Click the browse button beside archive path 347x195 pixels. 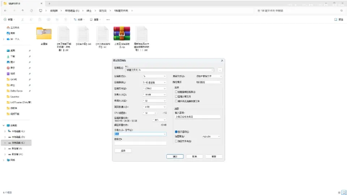coord(220,70)
